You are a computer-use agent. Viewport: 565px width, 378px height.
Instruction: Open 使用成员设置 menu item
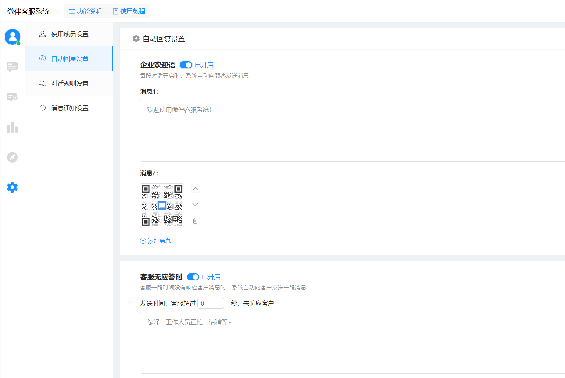69,34
